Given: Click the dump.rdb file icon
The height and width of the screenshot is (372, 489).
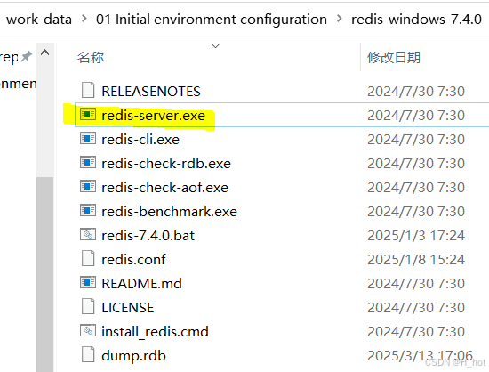Looking at the screenshot, I should pyautogui.click(x=88, y=354).
